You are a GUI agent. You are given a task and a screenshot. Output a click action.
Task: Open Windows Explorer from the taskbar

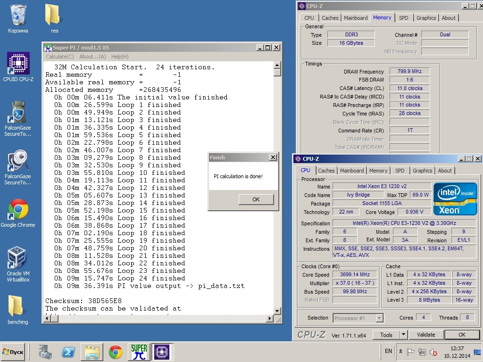click(x=92, y=352)
